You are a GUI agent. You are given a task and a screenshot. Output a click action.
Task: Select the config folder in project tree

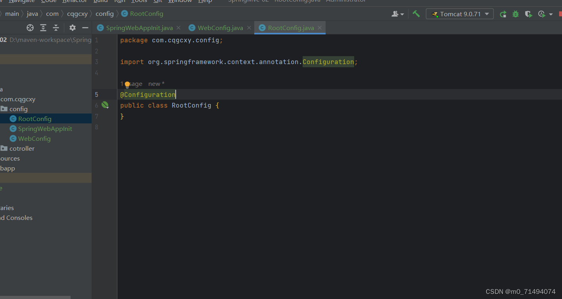click(19, 109)
